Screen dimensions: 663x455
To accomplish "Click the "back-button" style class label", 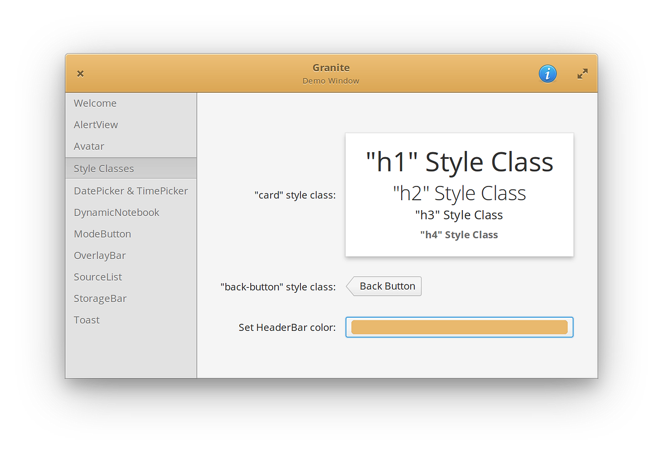I will pyautogui.click(x=278, y=287).
